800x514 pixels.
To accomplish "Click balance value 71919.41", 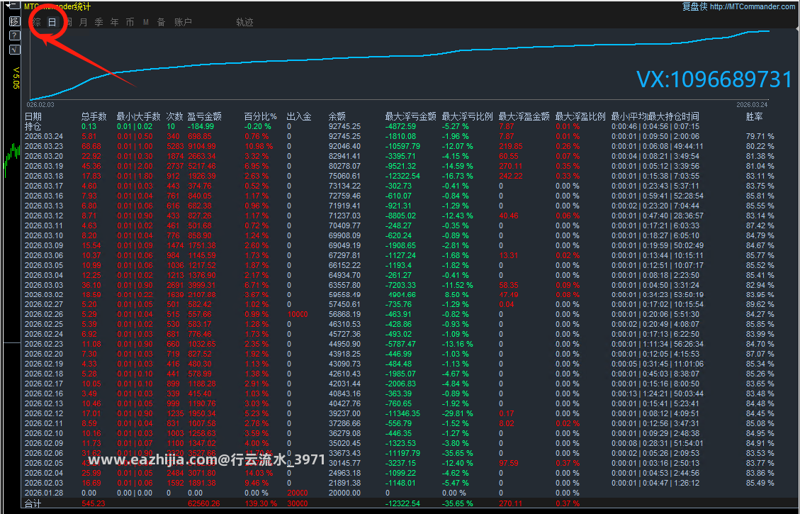I will (x=344, y=206).
